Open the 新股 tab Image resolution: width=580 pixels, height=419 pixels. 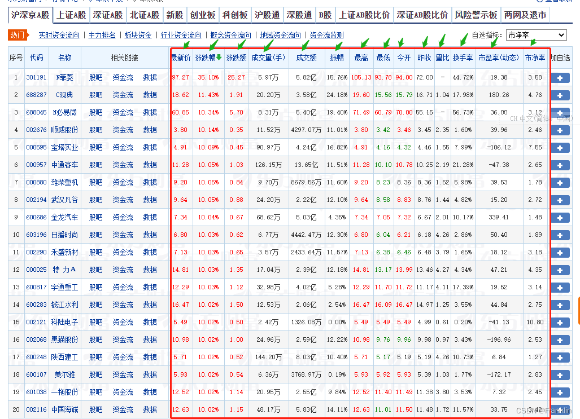pyautogui.click(x=175, y=15)
